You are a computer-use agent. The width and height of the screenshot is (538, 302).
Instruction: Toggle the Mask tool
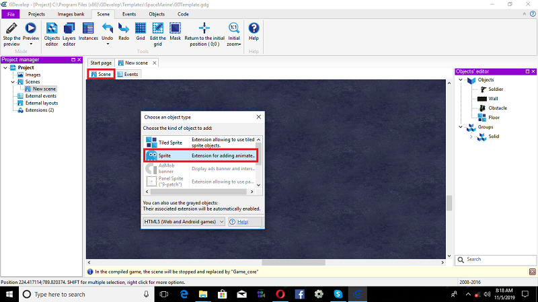[x=175, y=32]
